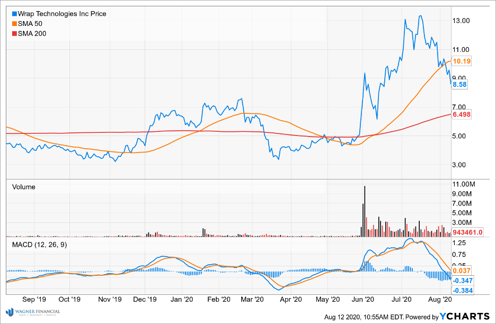Click the blue Wrap Technologies price legend square
This screenshot has width=496, height=324.
click(14, 14)
